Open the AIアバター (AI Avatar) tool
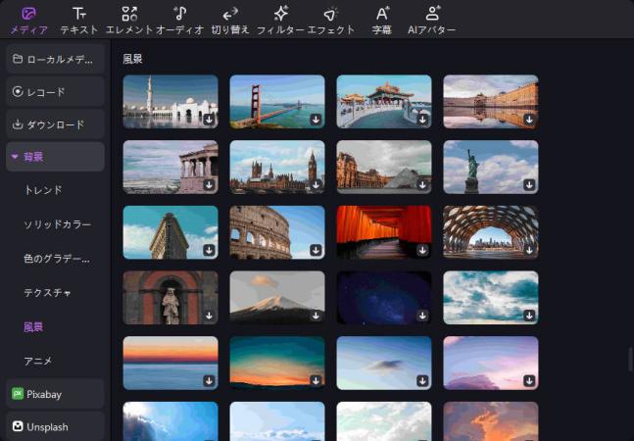This screenshot has width=634, height=441. point(432,20)
